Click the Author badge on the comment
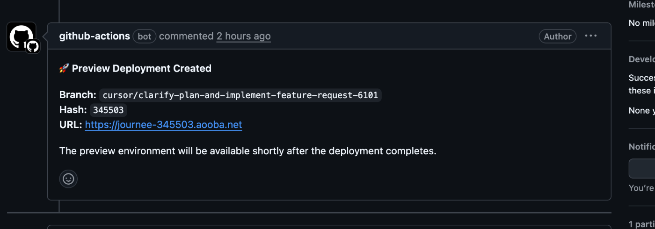Viewport: 655px width, 229px height. click(557, 36)
